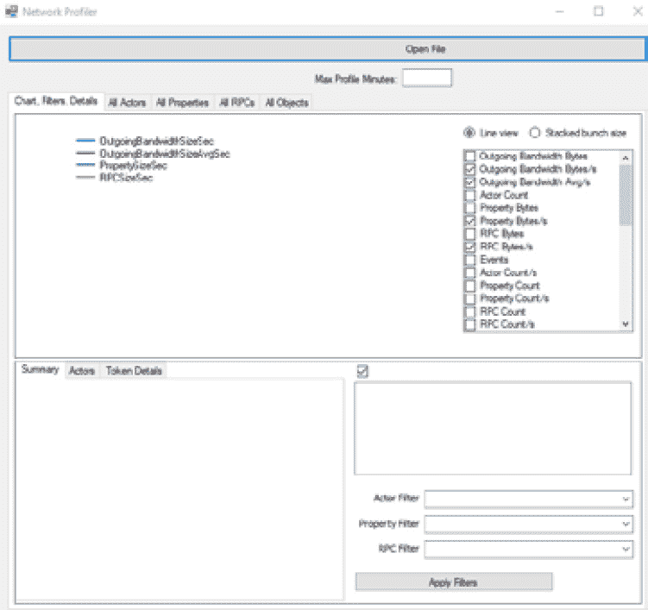
Task: Click the series list scroll down arrow
Action: 626,324
